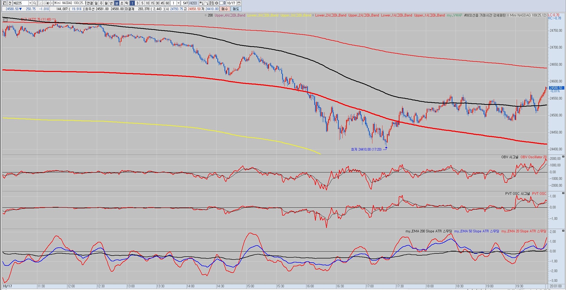Choose the 1-minute interval button

pyautogui.click(x=132, y=3)
